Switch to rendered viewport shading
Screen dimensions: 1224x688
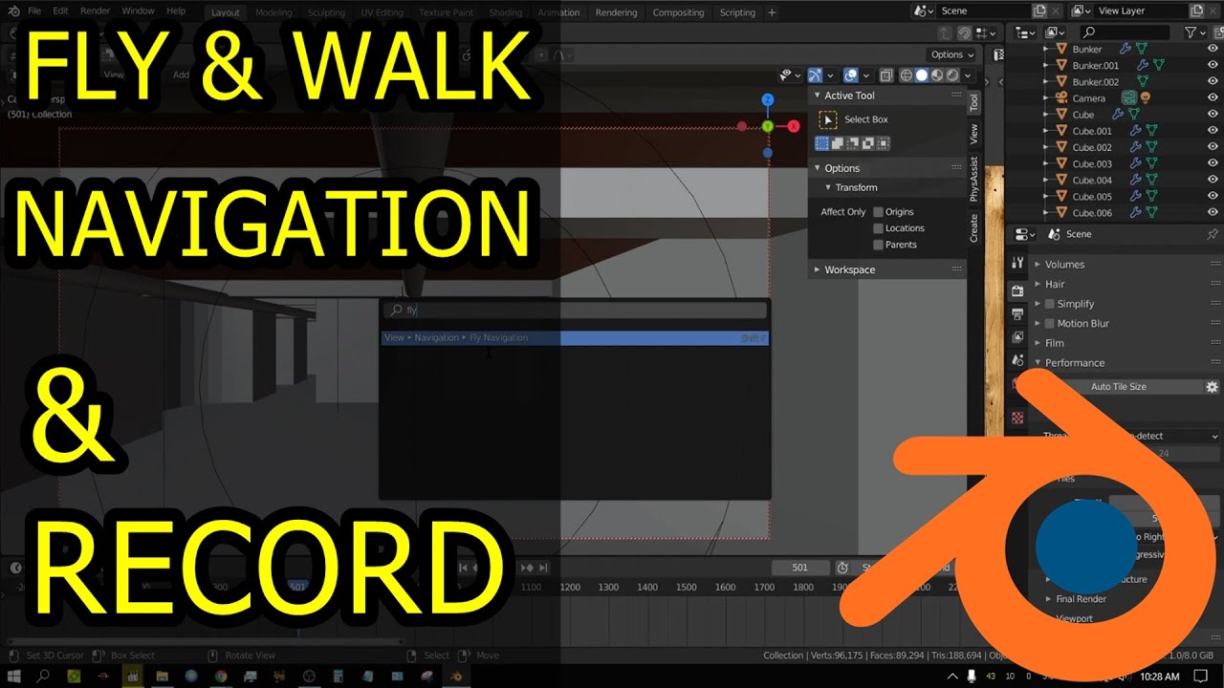click(952, 75)
